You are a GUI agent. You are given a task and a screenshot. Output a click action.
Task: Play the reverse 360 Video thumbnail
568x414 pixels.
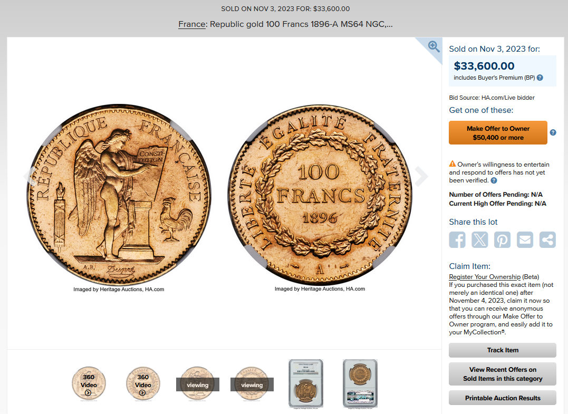pyautogui.click(x=143, y=384)
